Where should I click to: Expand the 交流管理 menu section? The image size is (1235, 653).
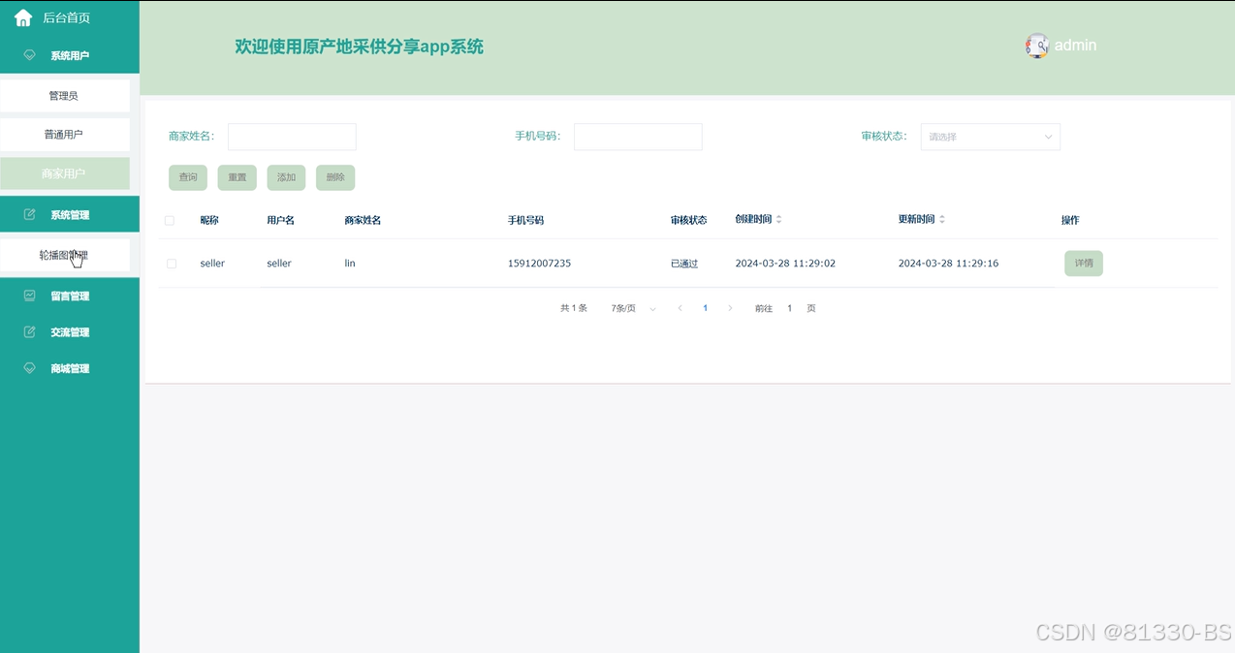click(x=70, y=331)
